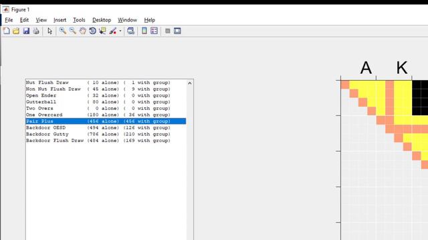The image size is (428, 240).
Task: Select the Two Overs list row
Action: pyautogui.click(x=106, y=108)
